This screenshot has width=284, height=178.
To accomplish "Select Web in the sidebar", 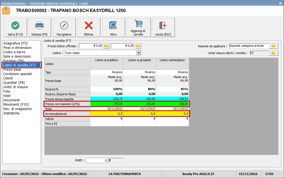I will [x=7, y=96].
